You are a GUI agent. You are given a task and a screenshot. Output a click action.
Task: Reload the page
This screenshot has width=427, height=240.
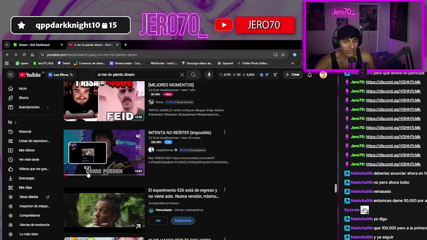(x=24, y=55)
